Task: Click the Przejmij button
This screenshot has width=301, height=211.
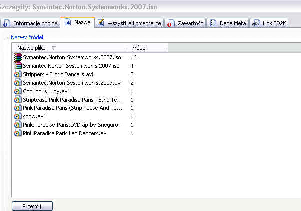Action: click(x=32, y=206)
